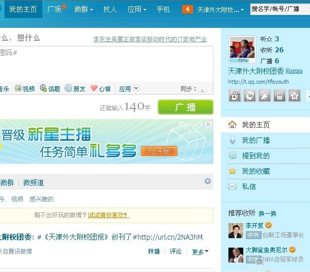This screenshot has height=272, width=310.
Task: Open the 收听 26 following count
Action: pos(272,50)
